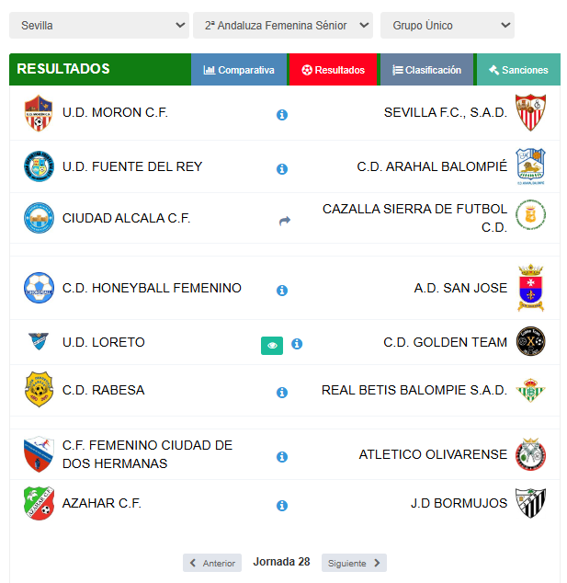
Task: Click info icon for Honeyball Femenino match
Action: (x=282, y=291)
